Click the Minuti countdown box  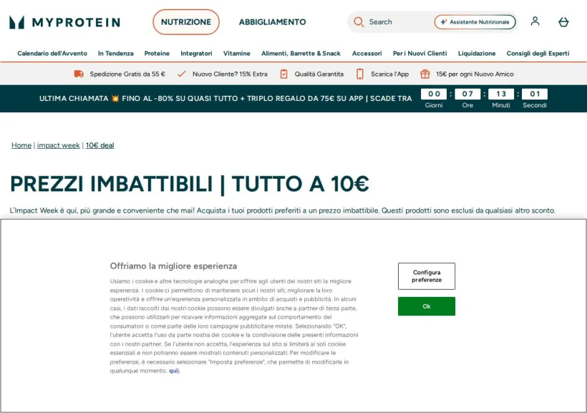(501, 94)
